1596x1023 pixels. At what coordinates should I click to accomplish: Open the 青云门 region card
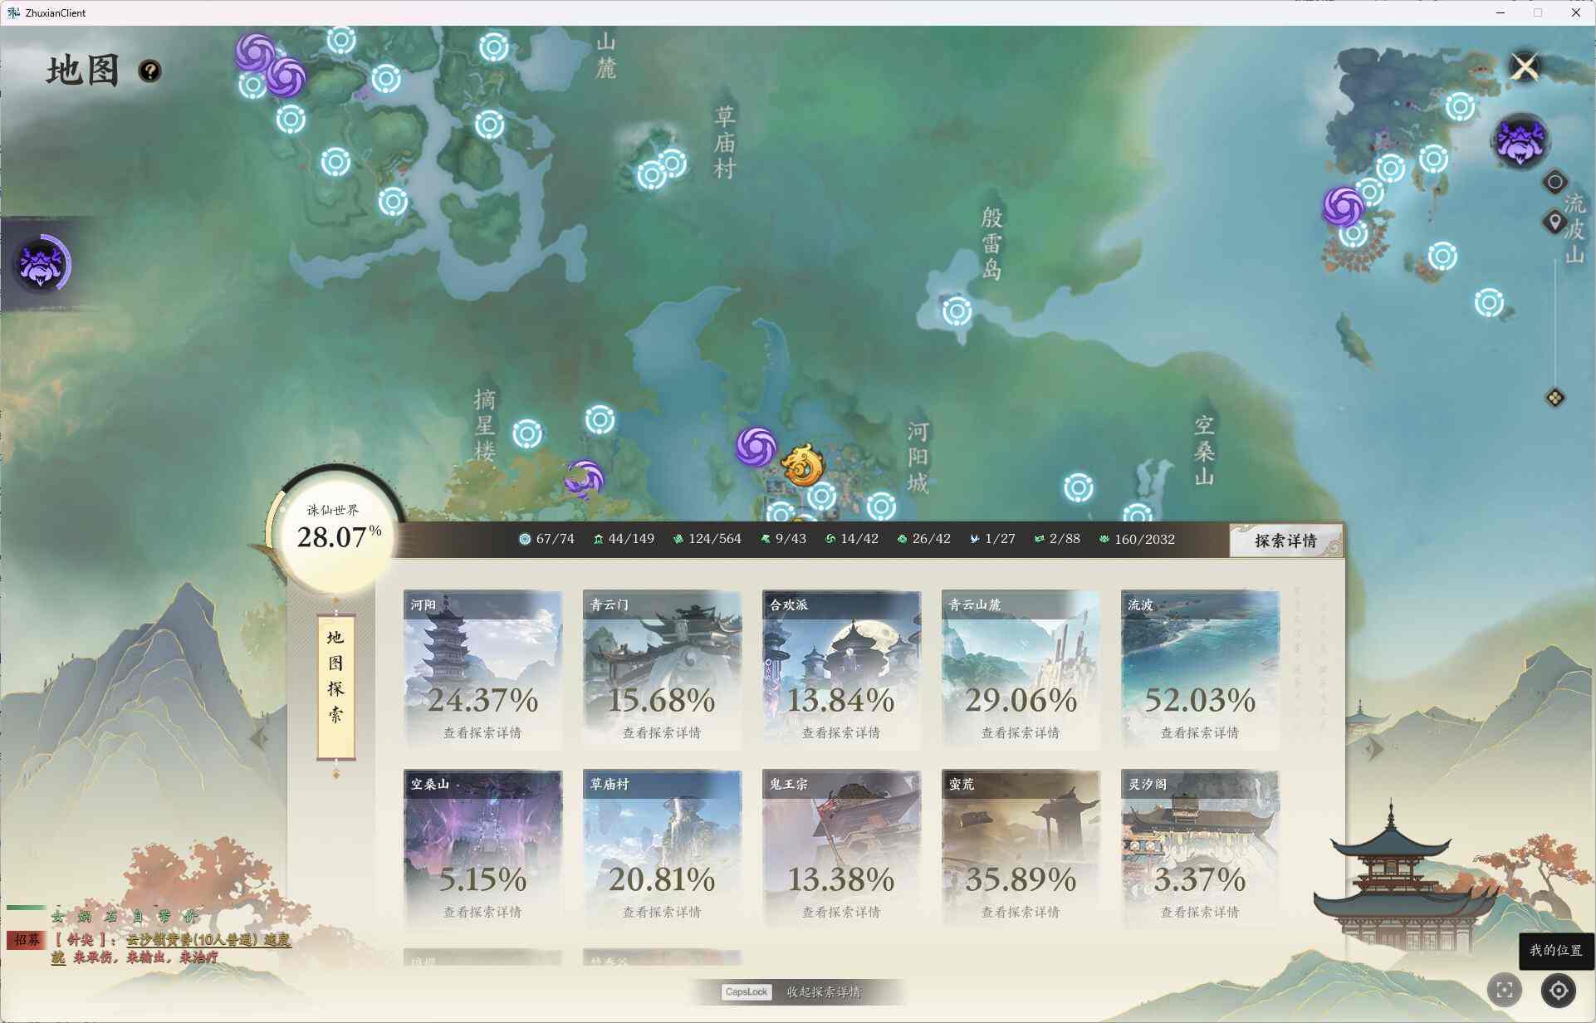click(x=662, y=669)
